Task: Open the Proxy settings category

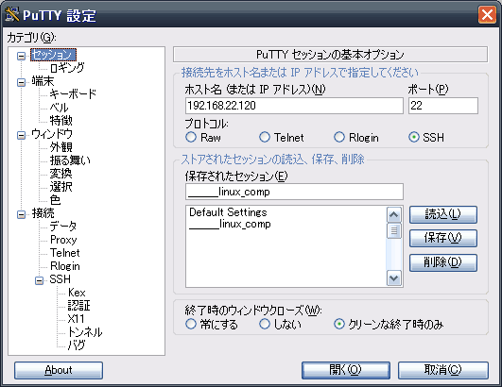Action: tap(63, 240)
